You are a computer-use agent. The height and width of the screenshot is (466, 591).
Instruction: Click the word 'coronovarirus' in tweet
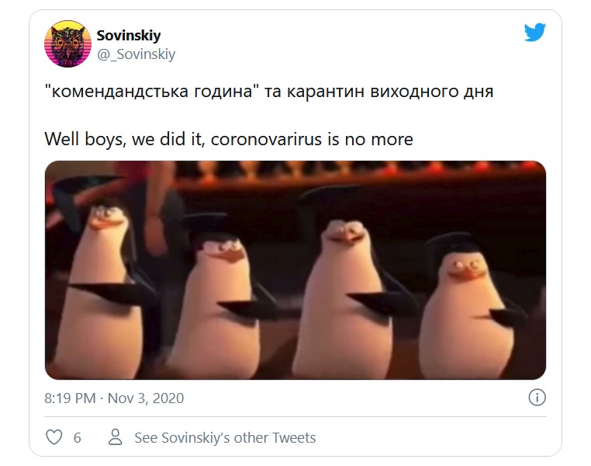(x=266, y=139)
